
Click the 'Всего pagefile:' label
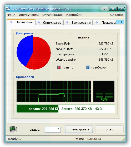pos(65,54)
